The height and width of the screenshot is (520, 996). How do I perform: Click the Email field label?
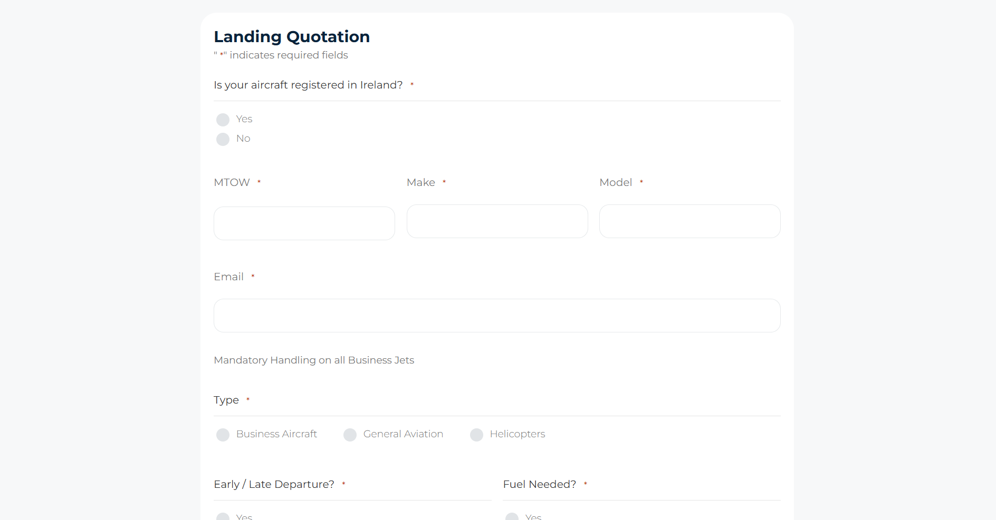tap(228, 277)
